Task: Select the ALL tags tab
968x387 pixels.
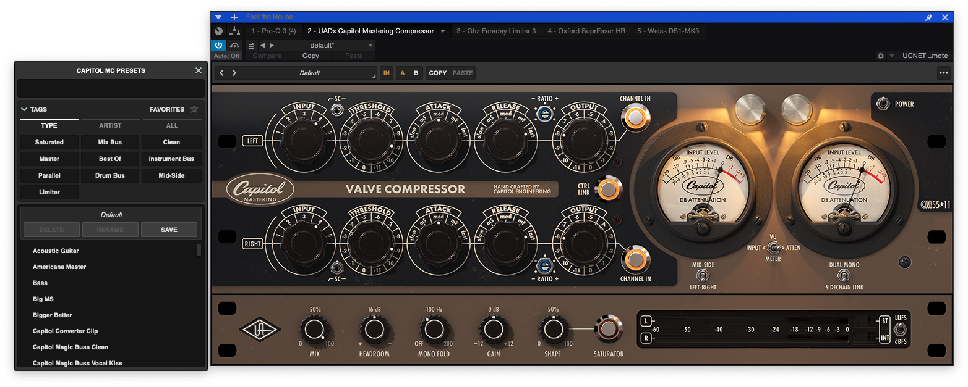Action: [x=172, y=125]
